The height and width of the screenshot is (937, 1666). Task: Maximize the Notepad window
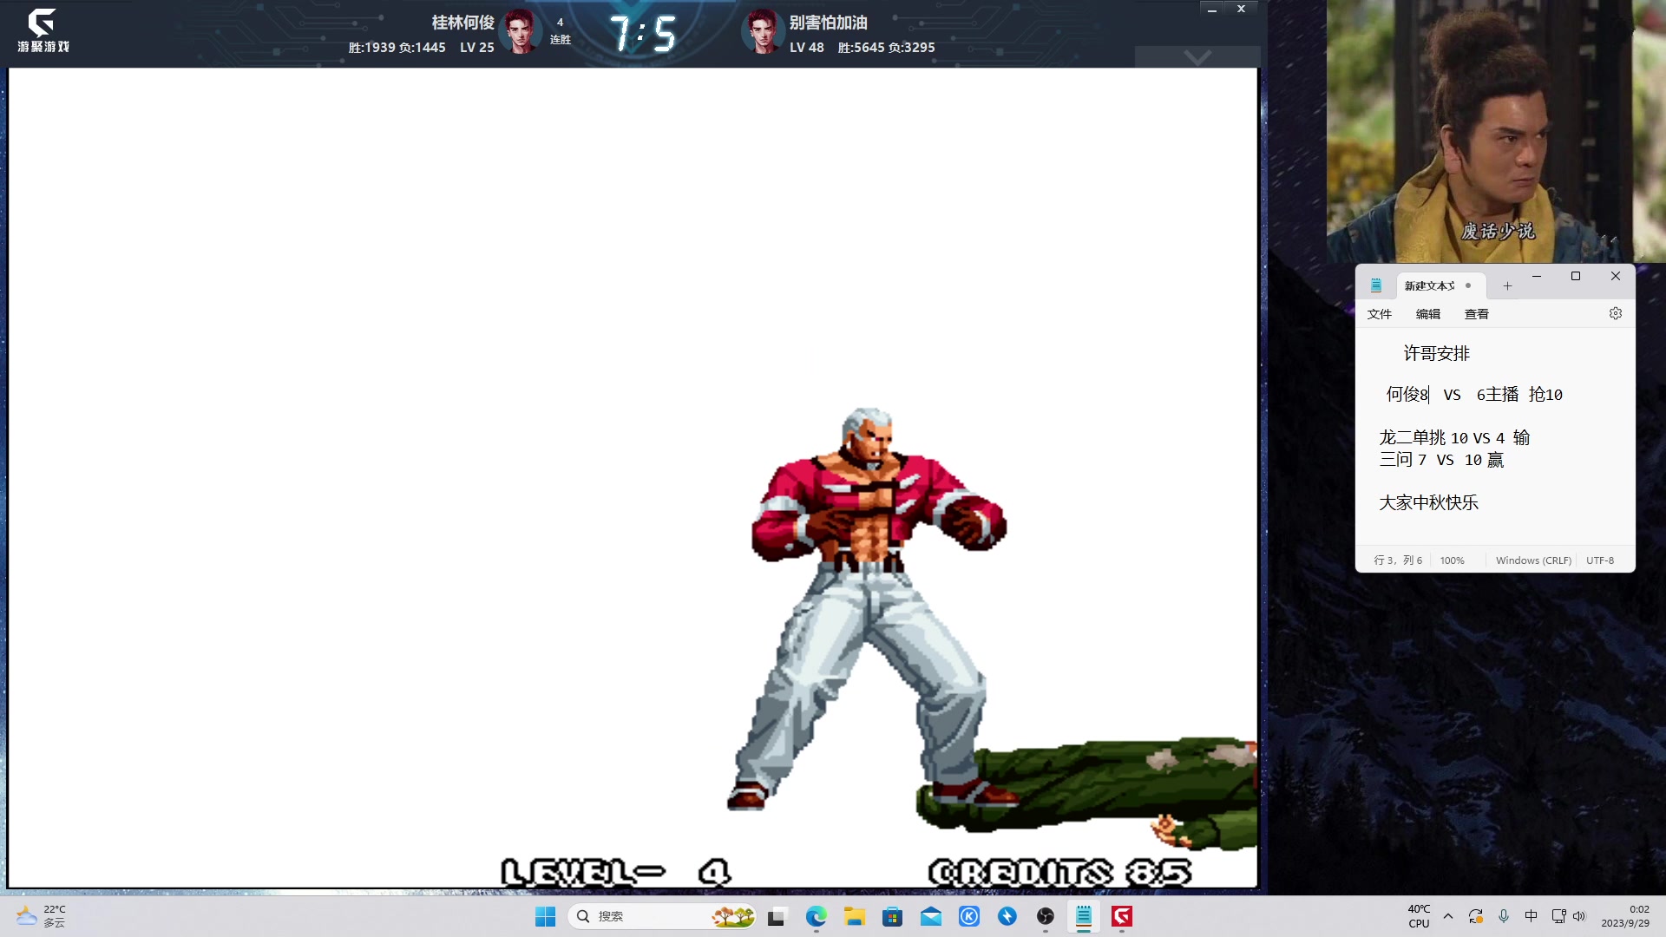click(1576, 276)
